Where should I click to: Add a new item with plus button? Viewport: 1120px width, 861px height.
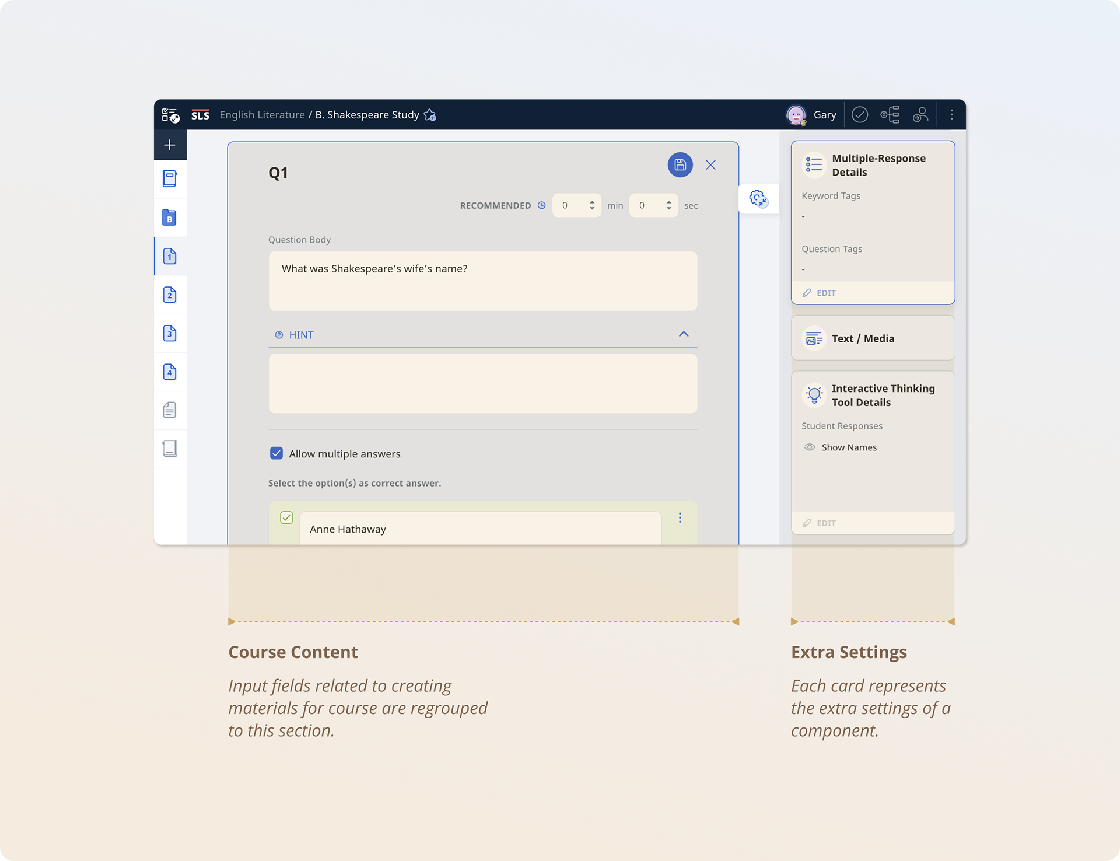(170, 145)
